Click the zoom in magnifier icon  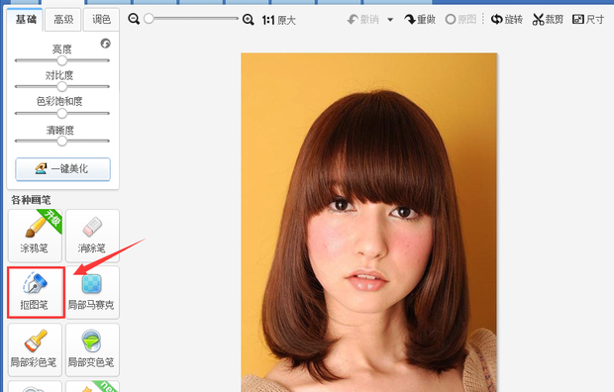click(249, 19)
